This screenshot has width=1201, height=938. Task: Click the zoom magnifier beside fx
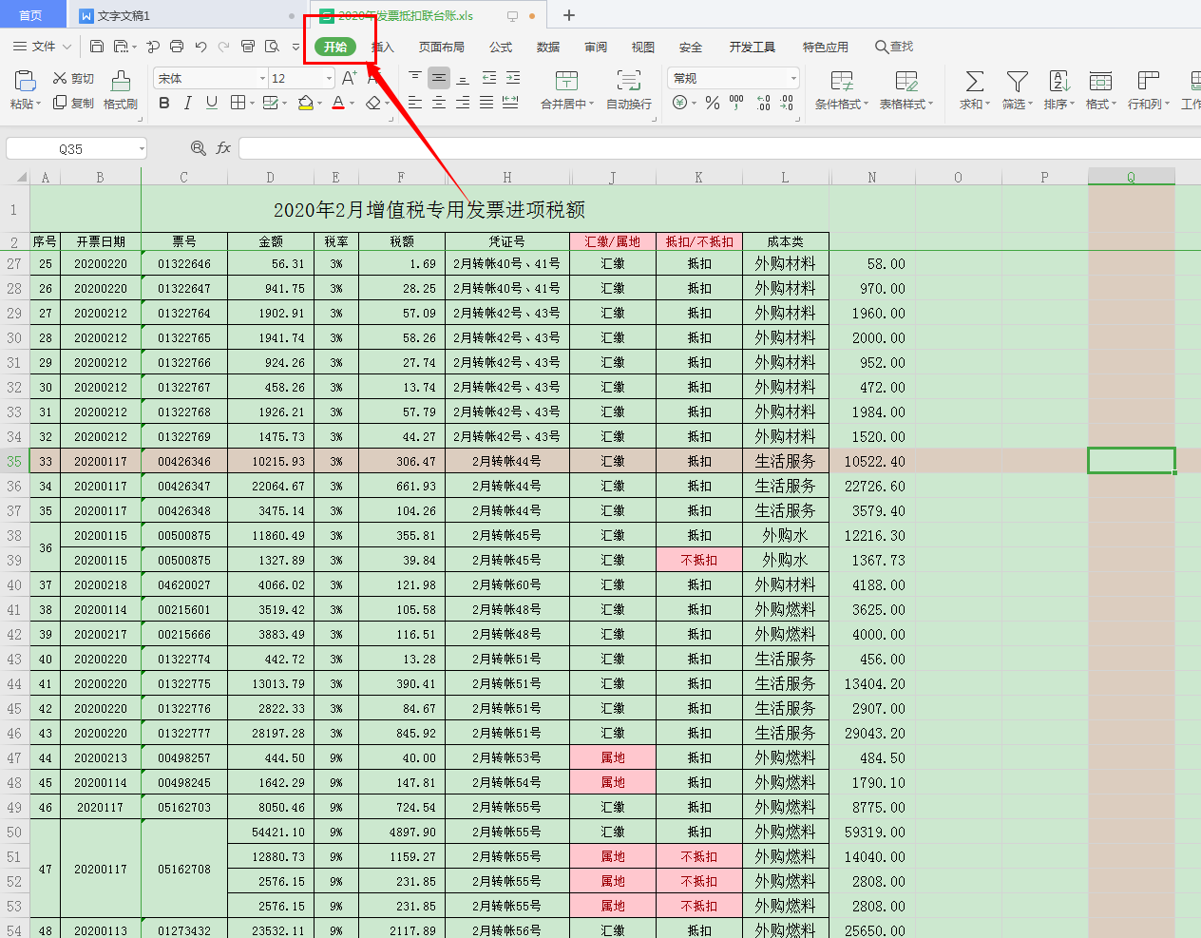[199, 148]
